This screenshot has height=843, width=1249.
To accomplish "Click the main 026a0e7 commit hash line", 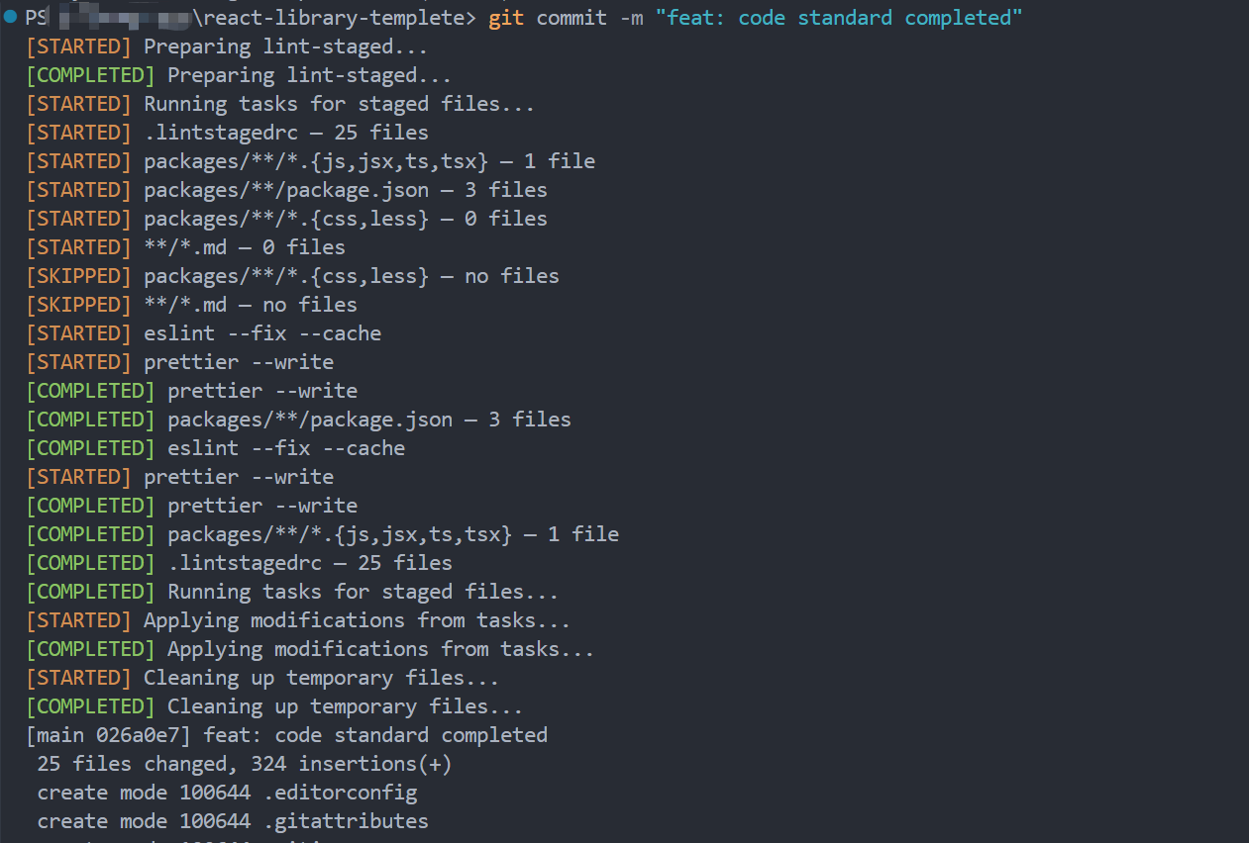I will (286, 735).
